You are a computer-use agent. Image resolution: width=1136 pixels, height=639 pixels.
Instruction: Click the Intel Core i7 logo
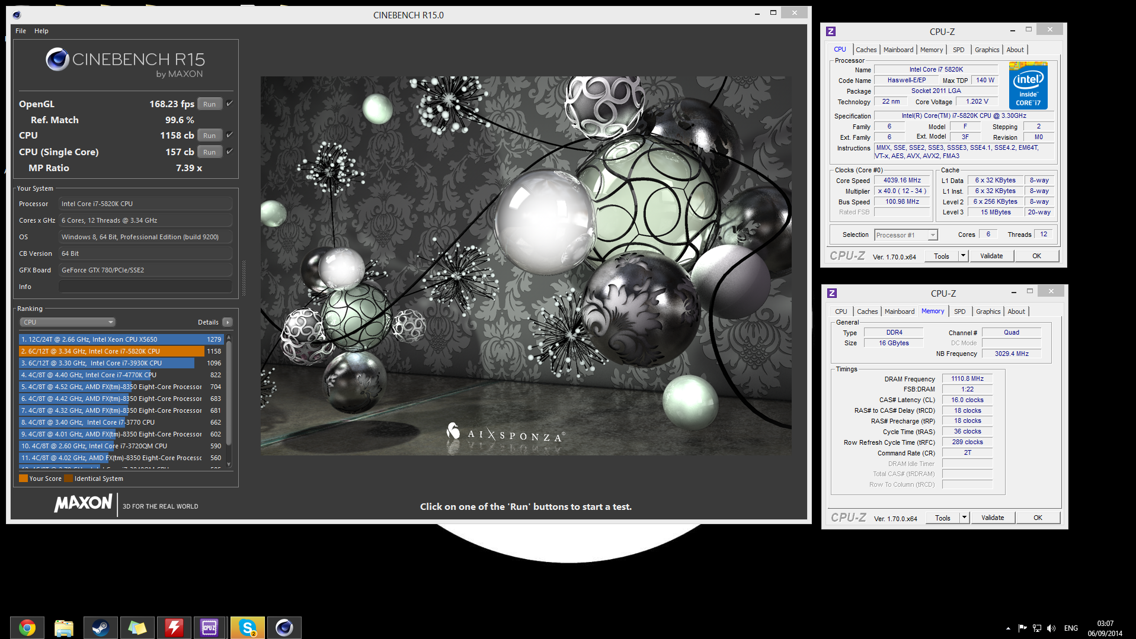tap(1029, 85)
